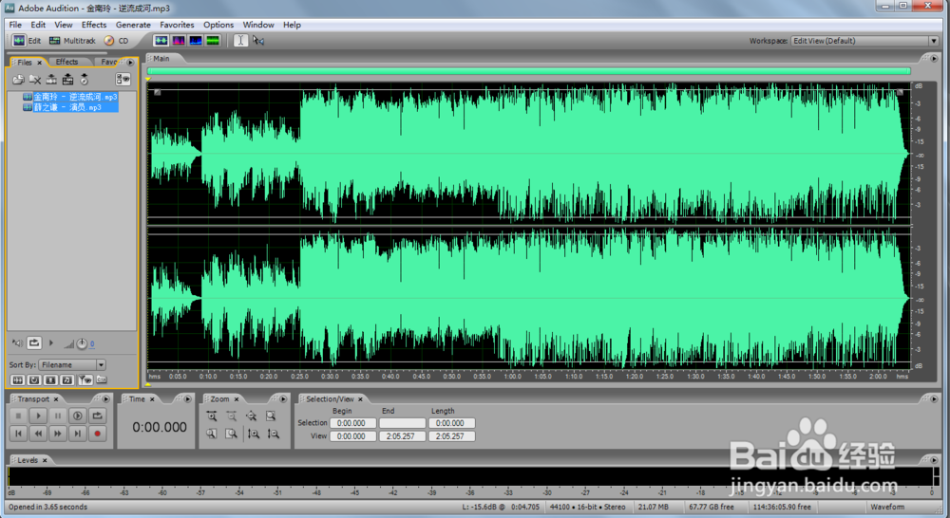Viewport: 950px width, 518px height.
Task: Open Sort By Filename dropdown
Action: pos(72,365)
